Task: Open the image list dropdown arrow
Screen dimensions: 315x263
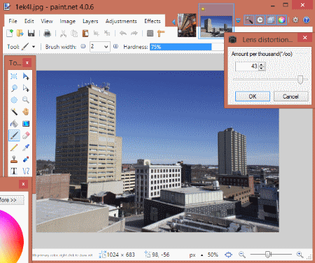Action: point(238,21)
